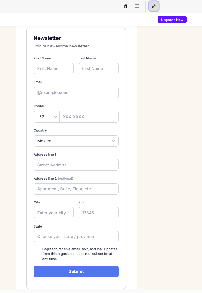Click into the Email field
The width and height of the screenshot is (202, 293).
pos(76,92)
